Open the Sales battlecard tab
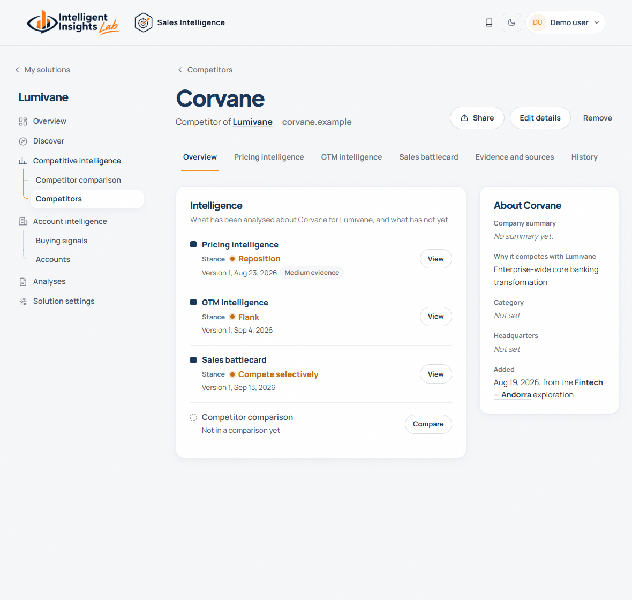Viewport: 632px width, 600px height. pos(428,157)
